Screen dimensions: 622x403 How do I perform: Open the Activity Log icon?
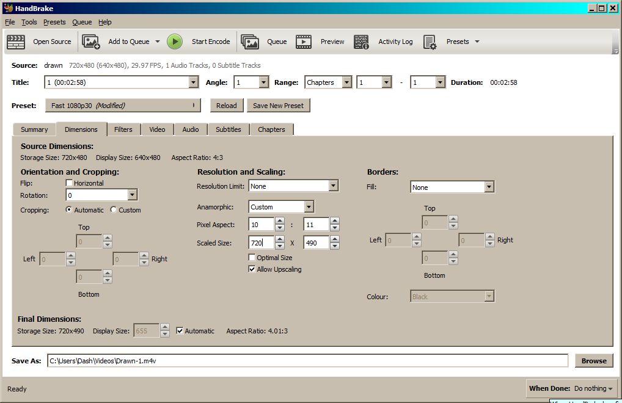(x=361, y=42)
